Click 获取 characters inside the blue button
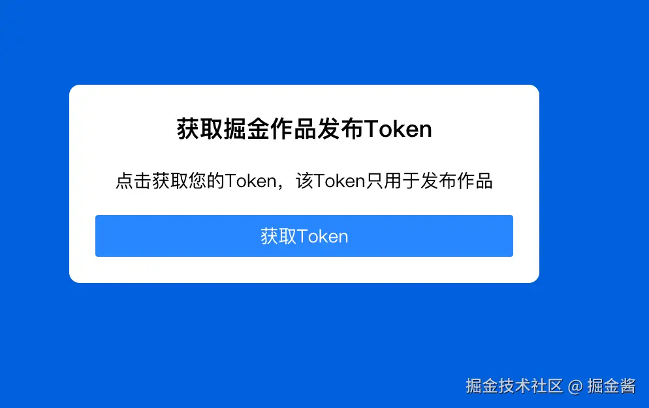This screenshot has width=649, height=408. [x=279, y=237]
